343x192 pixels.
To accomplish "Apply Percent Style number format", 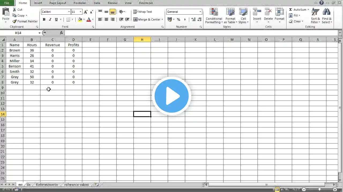I will (178, 19).
